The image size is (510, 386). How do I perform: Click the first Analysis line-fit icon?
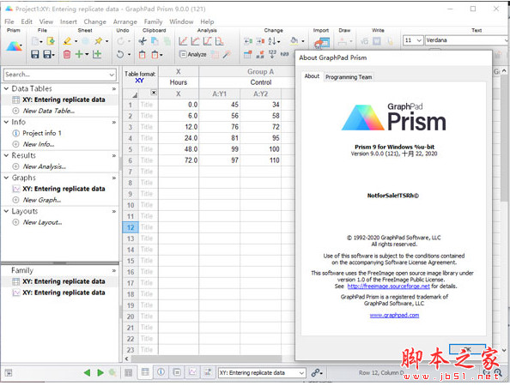tap(183, 41)
